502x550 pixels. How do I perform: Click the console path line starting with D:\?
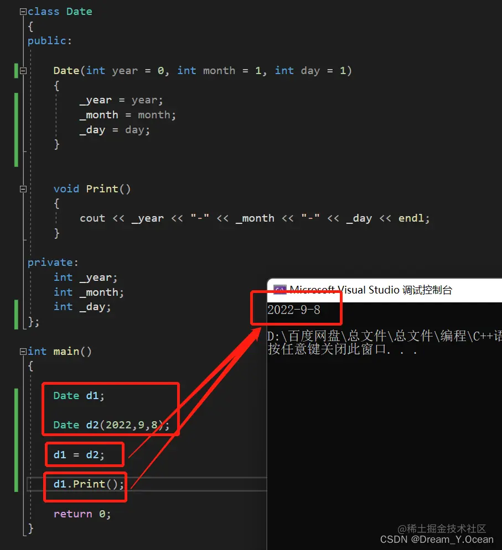pos(384,336)
